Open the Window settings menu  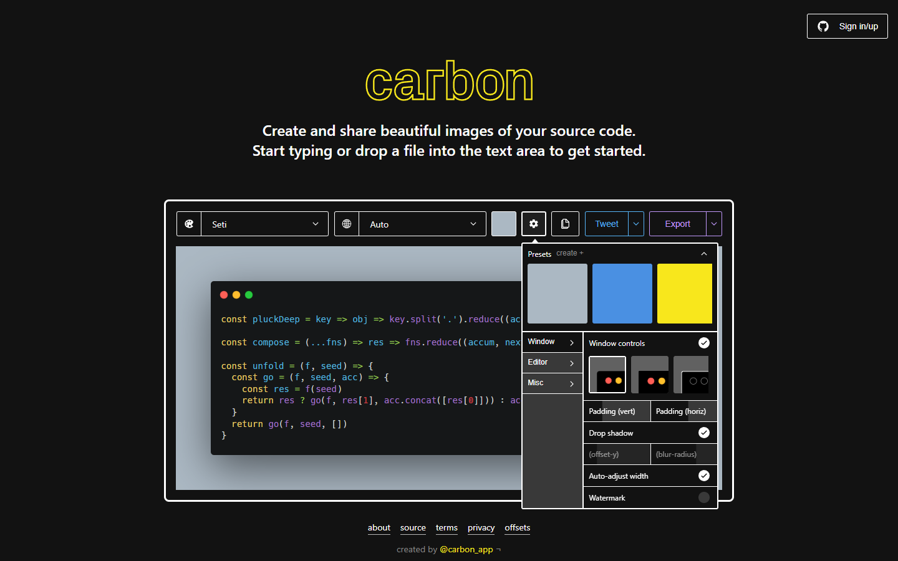(x=553, y=342)
